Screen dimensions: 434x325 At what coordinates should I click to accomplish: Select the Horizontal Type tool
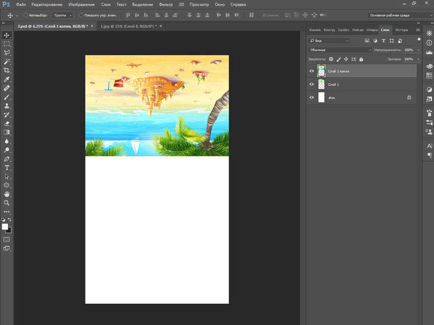point(7,168)
